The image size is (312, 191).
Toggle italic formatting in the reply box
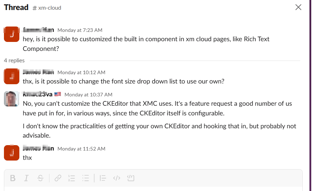pyautogui.click(x=26, y=178)
